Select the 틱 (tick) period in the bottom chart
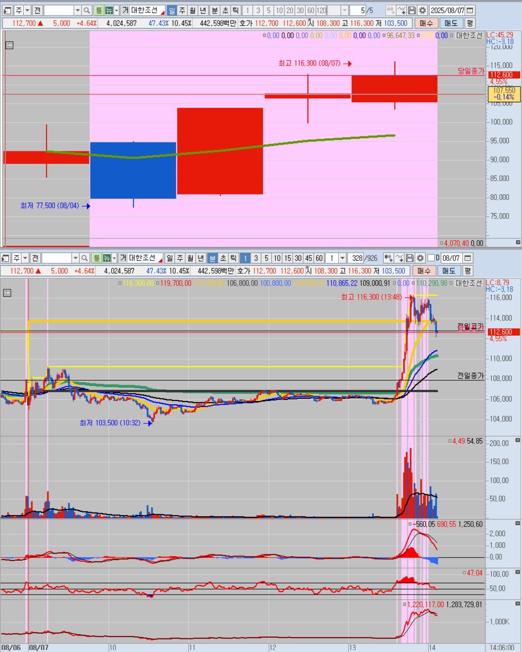The width and height of the screenshot is (522, 652). pos(233,258)
